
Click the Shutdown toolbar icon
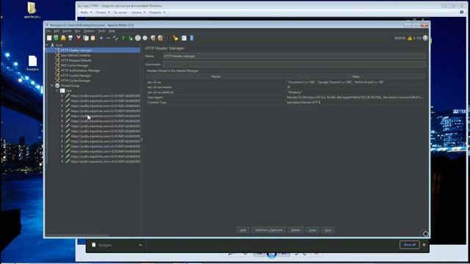click(145, 38)
